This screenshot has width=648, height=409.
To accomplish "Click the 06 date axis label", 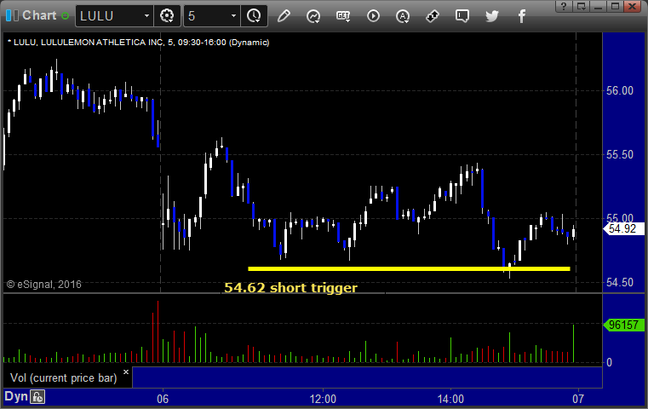I will [x=163, y=399].
